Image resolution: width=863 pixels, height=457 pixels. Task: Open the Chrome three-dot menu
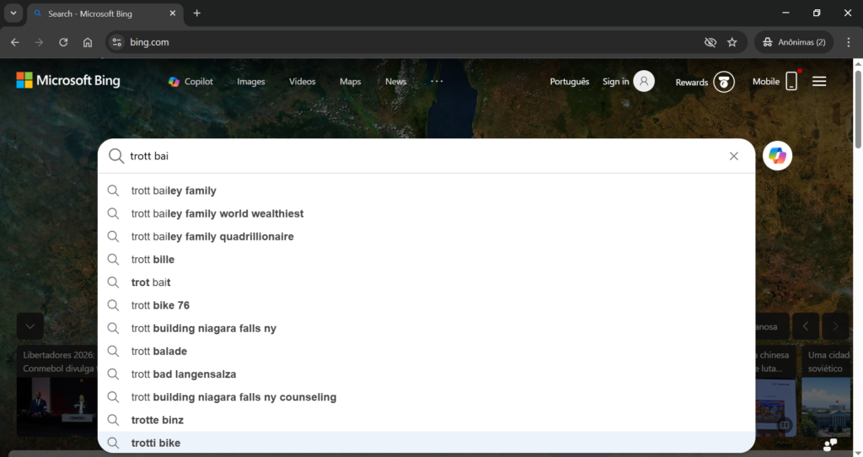tap(848, 42)
